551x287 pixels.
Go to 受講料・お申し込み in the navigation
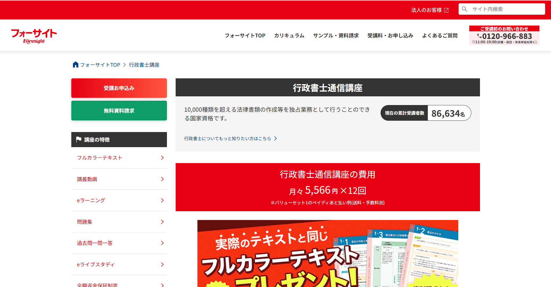pyautogui.click(x=390, y=36)
